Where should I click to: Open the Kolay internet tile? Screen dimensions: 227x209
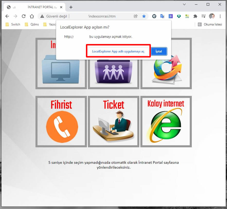(x=166, y=122)
